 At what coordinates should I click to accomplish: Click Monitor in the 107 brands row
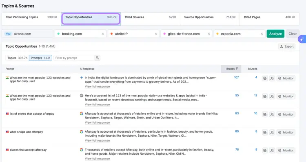[286, 78]
